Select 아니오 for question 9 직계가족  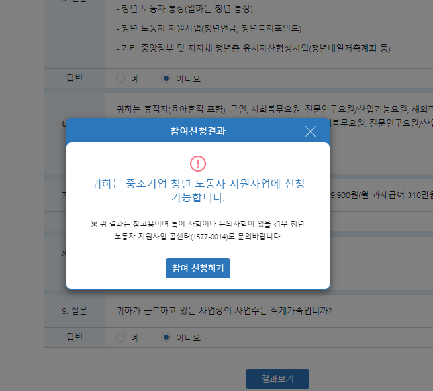point(166,337)
